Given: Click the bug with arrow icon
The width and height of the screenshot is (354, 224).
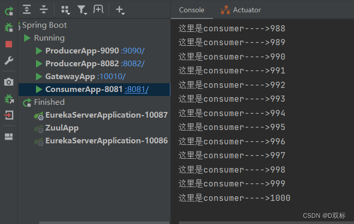Looking at the screenshot, I should point(9,99).
